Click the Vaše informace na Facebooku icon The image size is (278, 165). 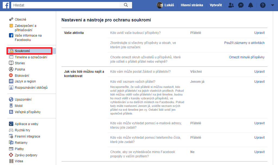[11, 35]
